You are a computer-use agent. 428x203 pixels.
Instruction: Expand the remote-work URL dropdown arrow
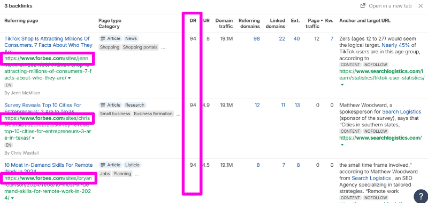pos(12,198)
